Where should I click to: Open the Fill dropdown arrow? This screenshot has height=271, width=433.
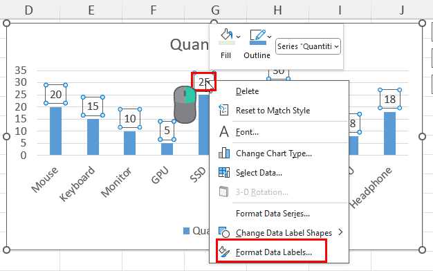coord(239,37)
